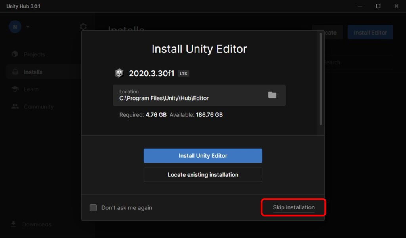Click the Community people icon

point(15,106)
